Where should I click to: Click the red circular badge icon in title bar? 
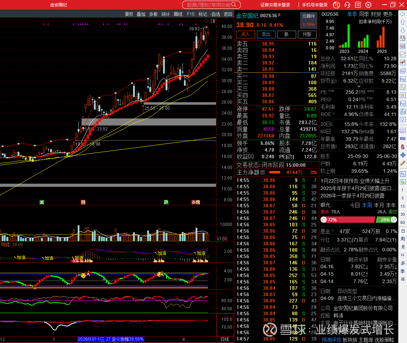pyautogui.click(x=336, y=5)
